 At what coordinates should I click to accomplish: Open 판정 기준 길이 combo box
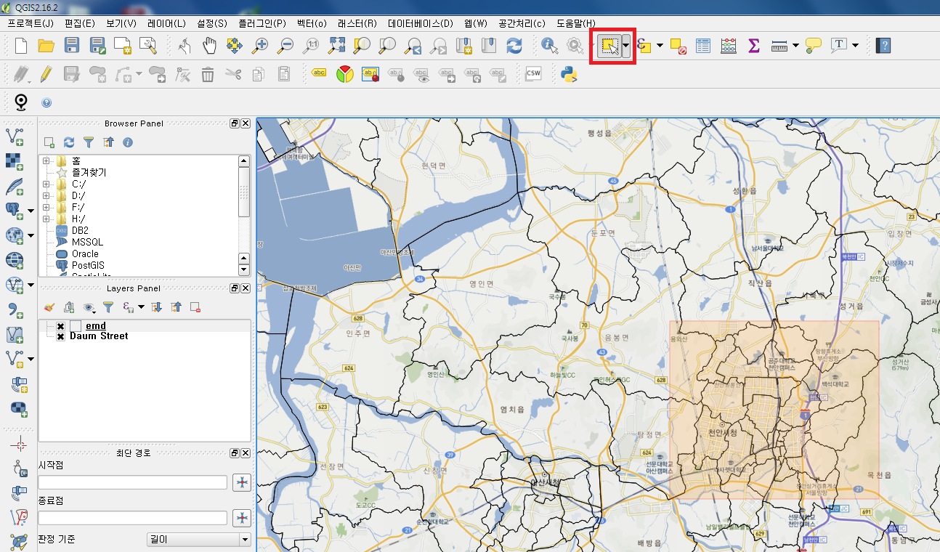pyautogui.click(x=198, y=540)
